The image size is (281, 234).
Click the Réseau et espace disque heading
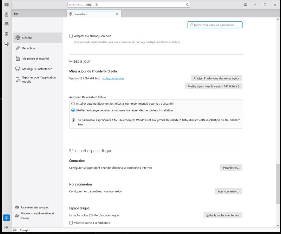click(91, 151)
